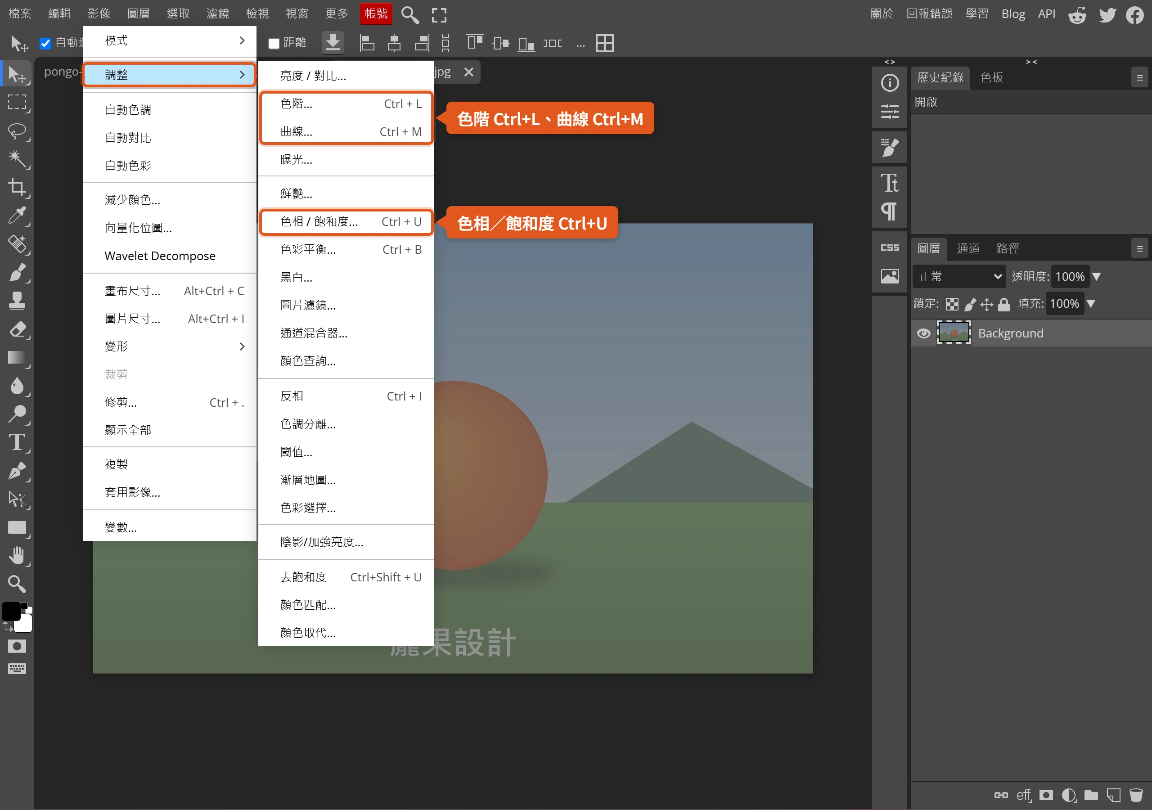The image size is (1152, 810).
Task: Click the foreground black color swatch
Action: point(11,612)
